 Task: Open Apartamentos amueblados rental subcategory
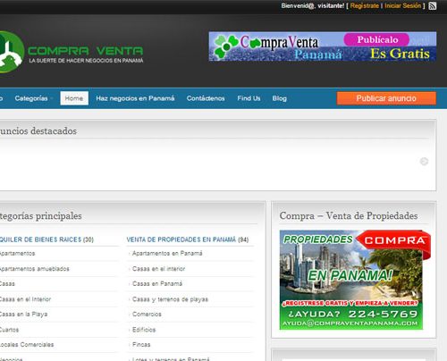pyautogui.click(x=34, y=269)
